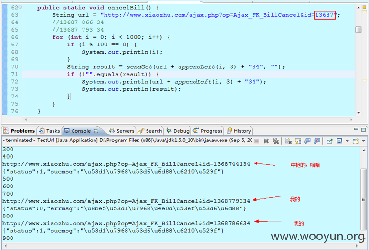Click 'public static void cancelBill()' declaration
Image resolution: width=369 pixels, height=250 pixels.
tap(98, 8)
